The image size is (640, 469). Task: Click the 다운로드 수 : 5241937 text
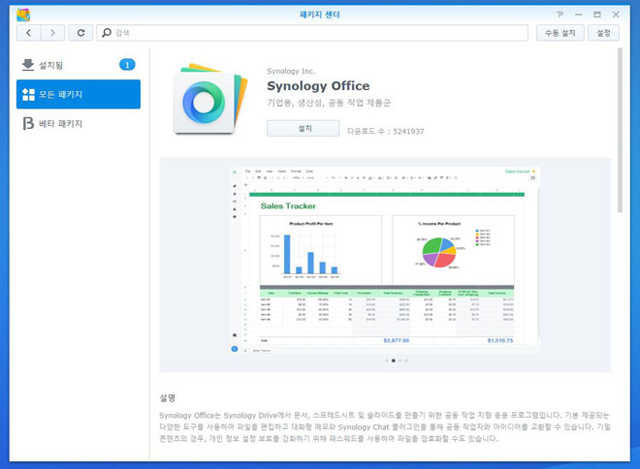pyautogui.click(x=385, y=132)
